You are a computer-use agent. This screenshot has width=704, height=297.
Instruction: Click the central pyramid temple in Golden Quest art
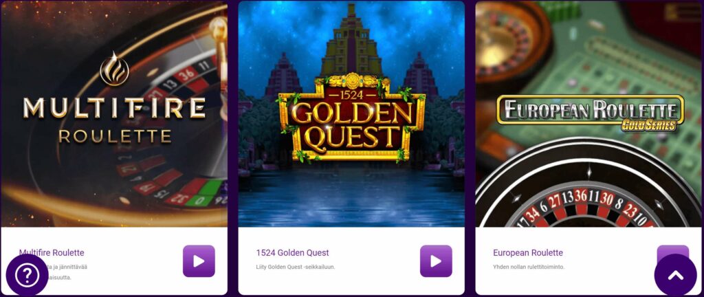pos(351,41)
